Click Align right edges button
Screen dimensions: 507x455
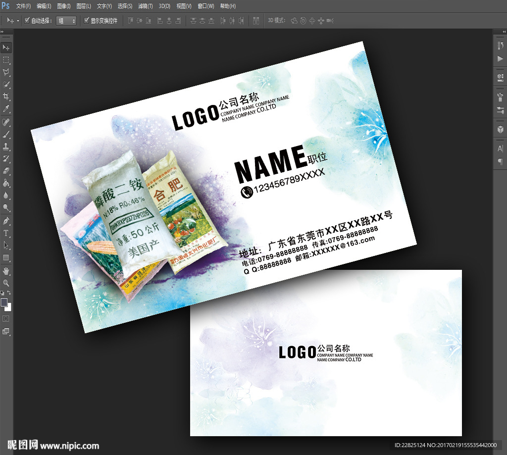[x=178, y=21]
